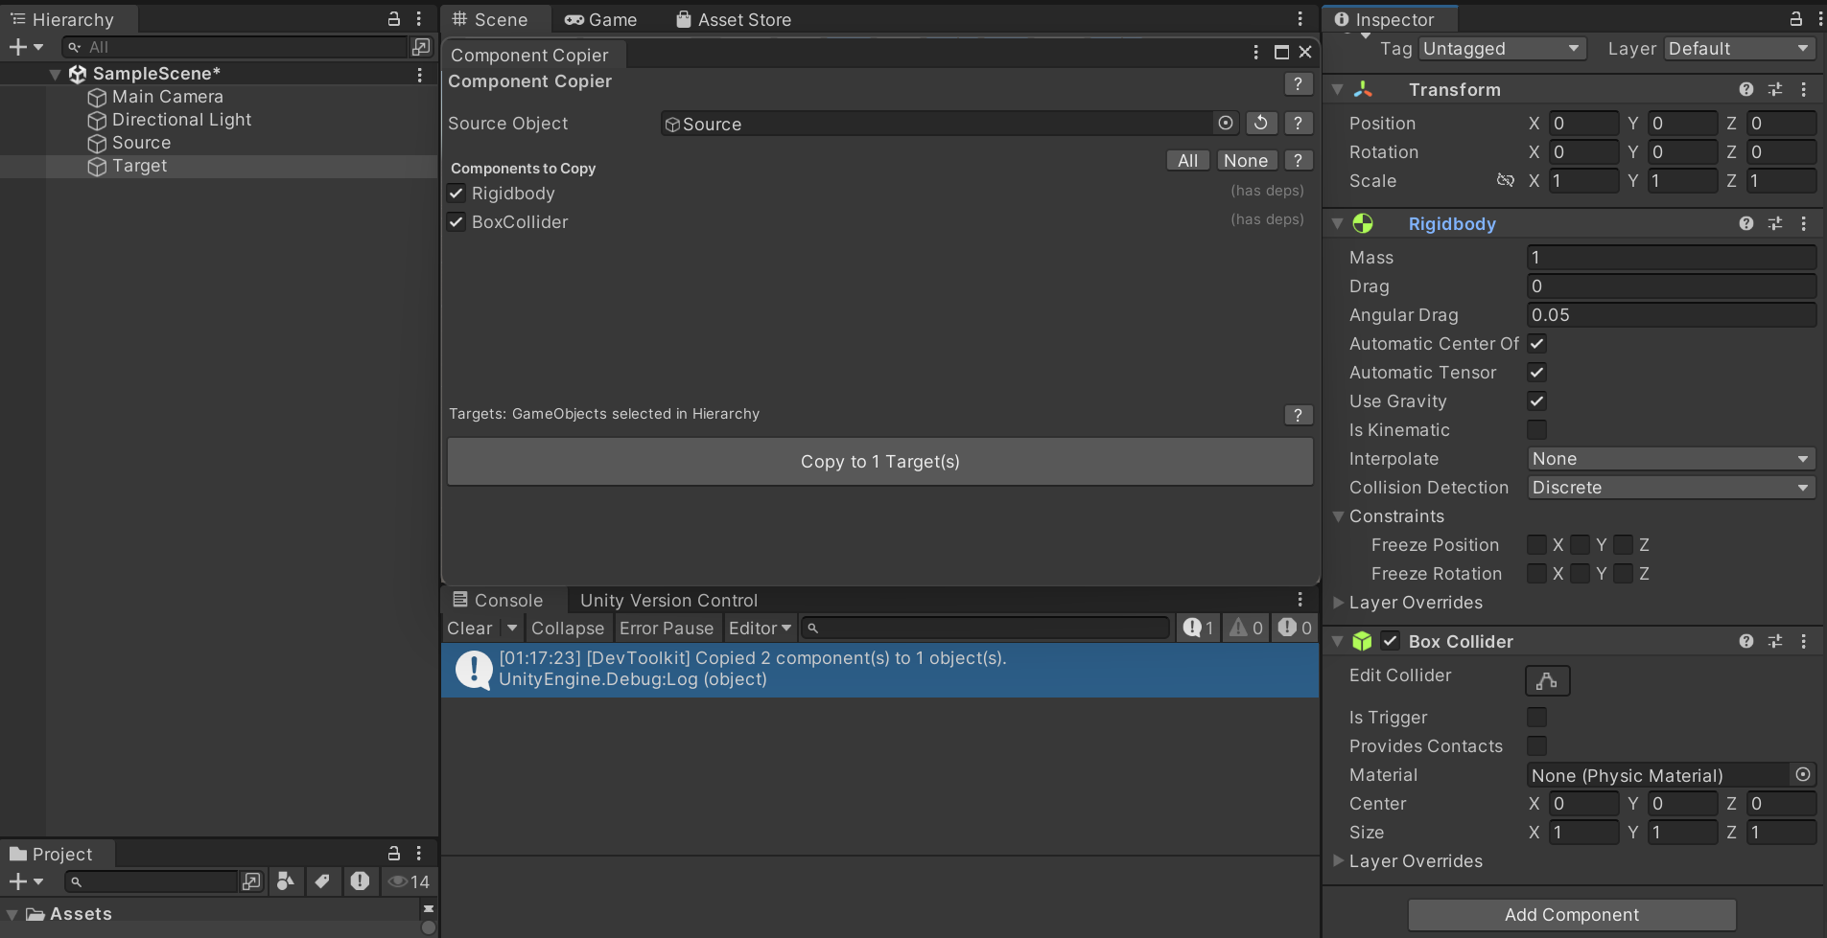Click the Add Component button

(1571, 915)
